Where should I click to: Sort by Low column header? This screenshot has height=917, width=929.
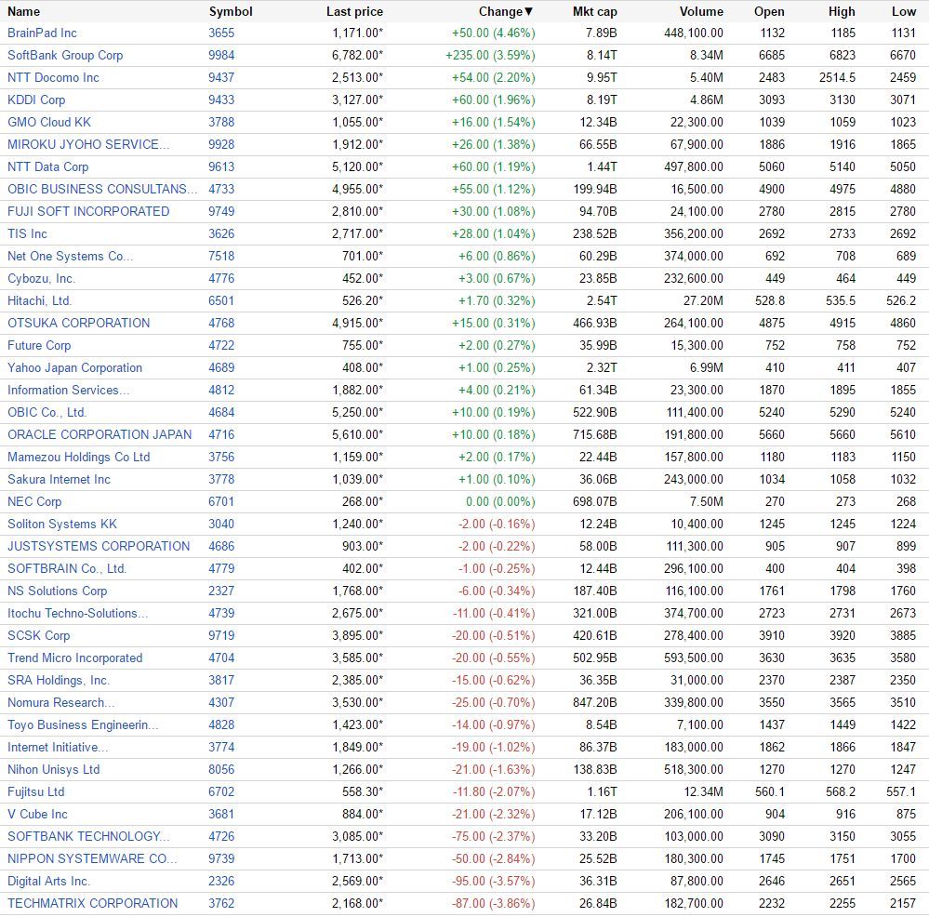click(904, 11)
